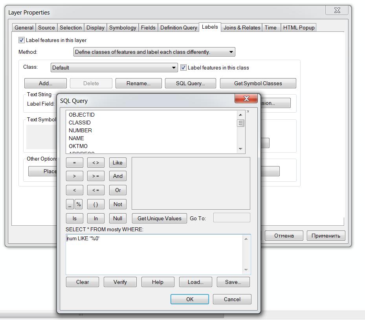Insert the Not operator
The height and width of the screenshot is (320, 365).
[x=118, y=204]
